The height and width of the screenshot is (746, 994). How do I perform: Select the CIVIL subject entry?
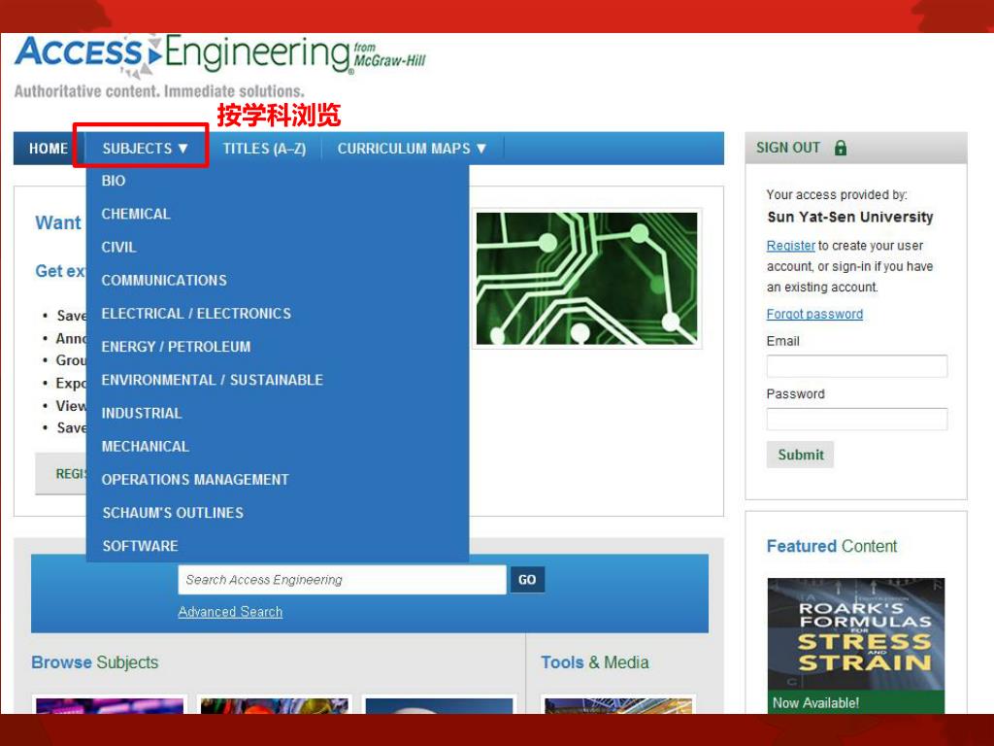click(118, 247)
